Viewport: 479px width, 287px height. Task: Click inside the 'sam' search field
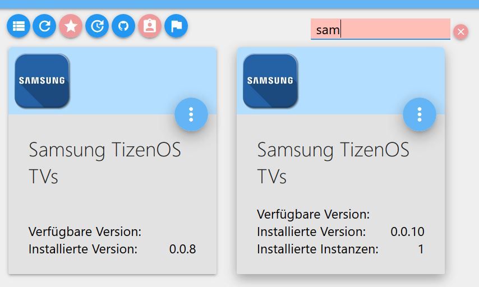[380, 29]
